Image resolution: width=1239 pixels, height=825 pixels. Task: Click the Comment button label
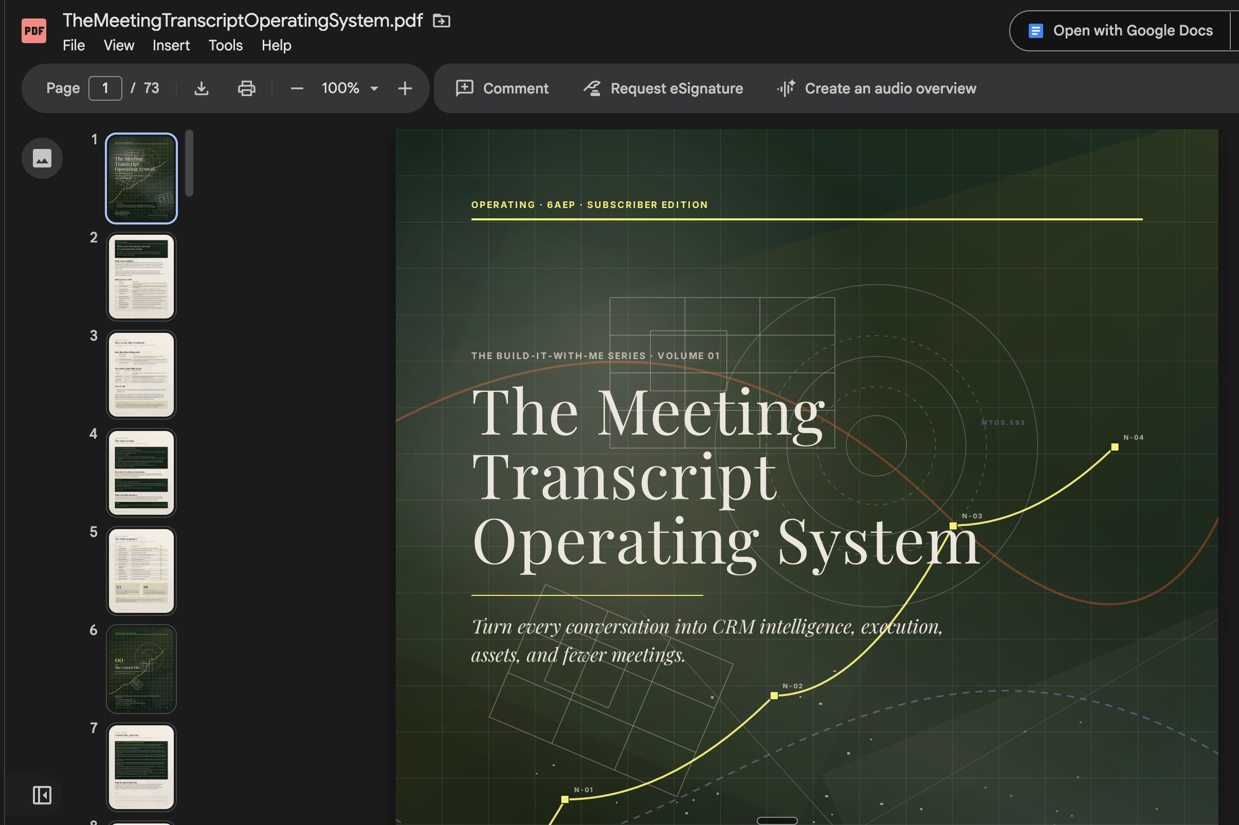(516, 88)
